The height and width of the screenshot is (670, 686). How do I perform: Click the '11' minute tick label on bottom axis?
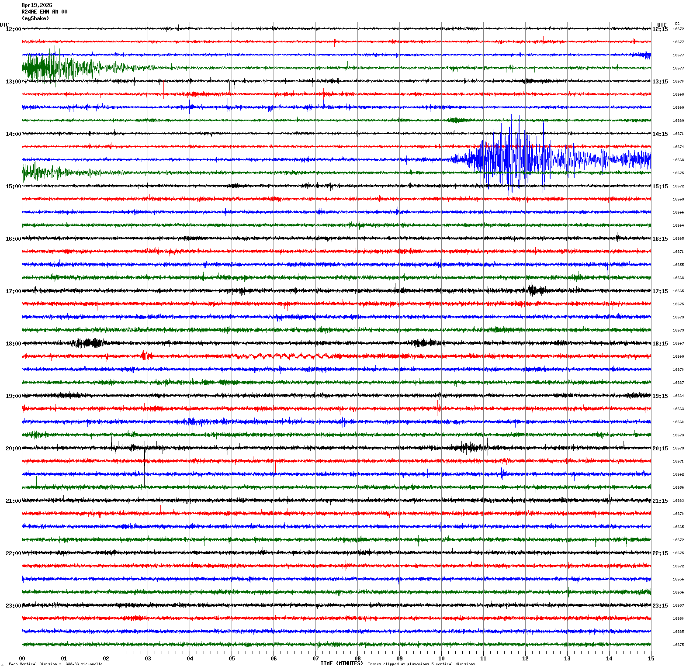pos(483,659)
